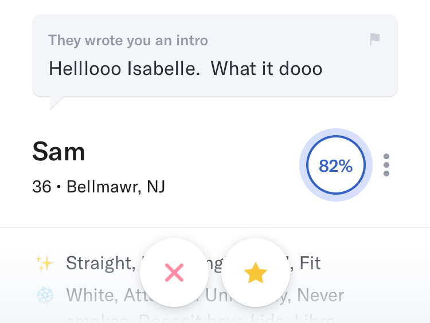Flag the intro message as inappropriate
The image size is (430, 323).
[x=374, y=39]
